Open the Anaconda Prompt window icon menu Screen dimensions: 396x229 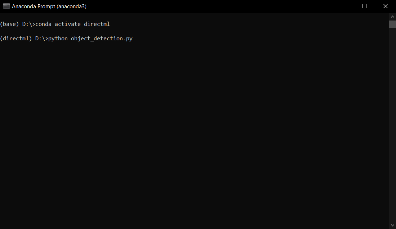point(6,6)
